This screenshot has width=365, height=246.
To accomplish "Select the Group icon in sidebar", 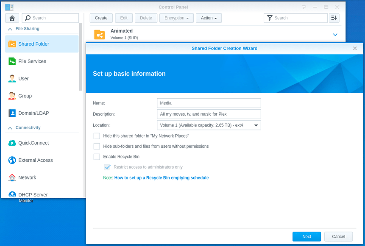I will [12, 96].
